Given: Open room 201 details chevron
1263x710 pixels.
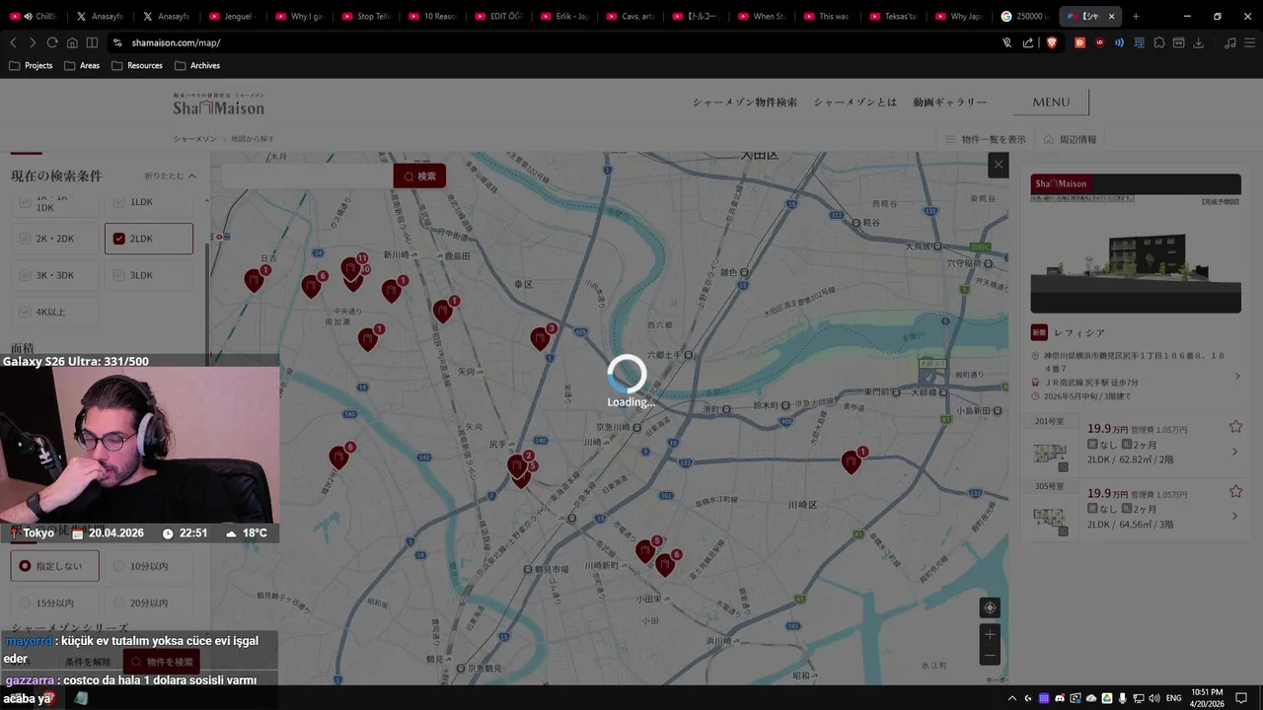Looking at the screenshot, I should click(x=1235, y=453).
